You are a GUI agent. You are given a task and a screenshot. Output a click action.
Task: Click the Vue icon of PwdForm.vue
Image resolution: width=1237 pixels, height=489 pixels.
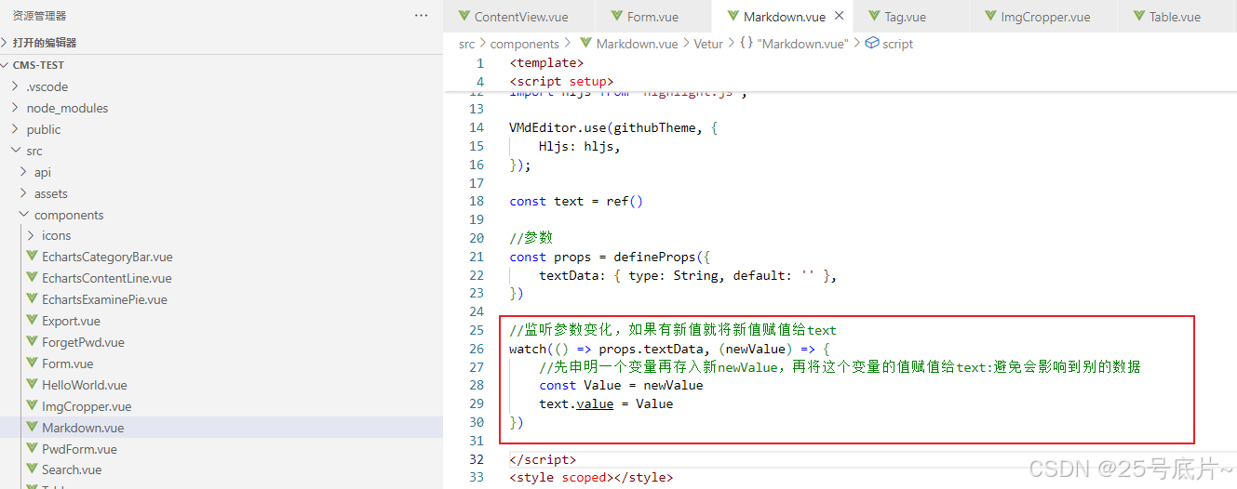(x=33, y=449)
